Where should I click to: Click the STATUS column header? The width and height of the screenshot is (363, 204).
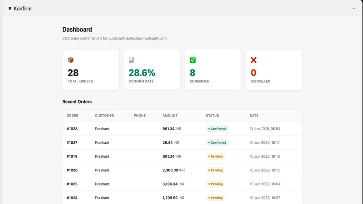click(212, 116)
